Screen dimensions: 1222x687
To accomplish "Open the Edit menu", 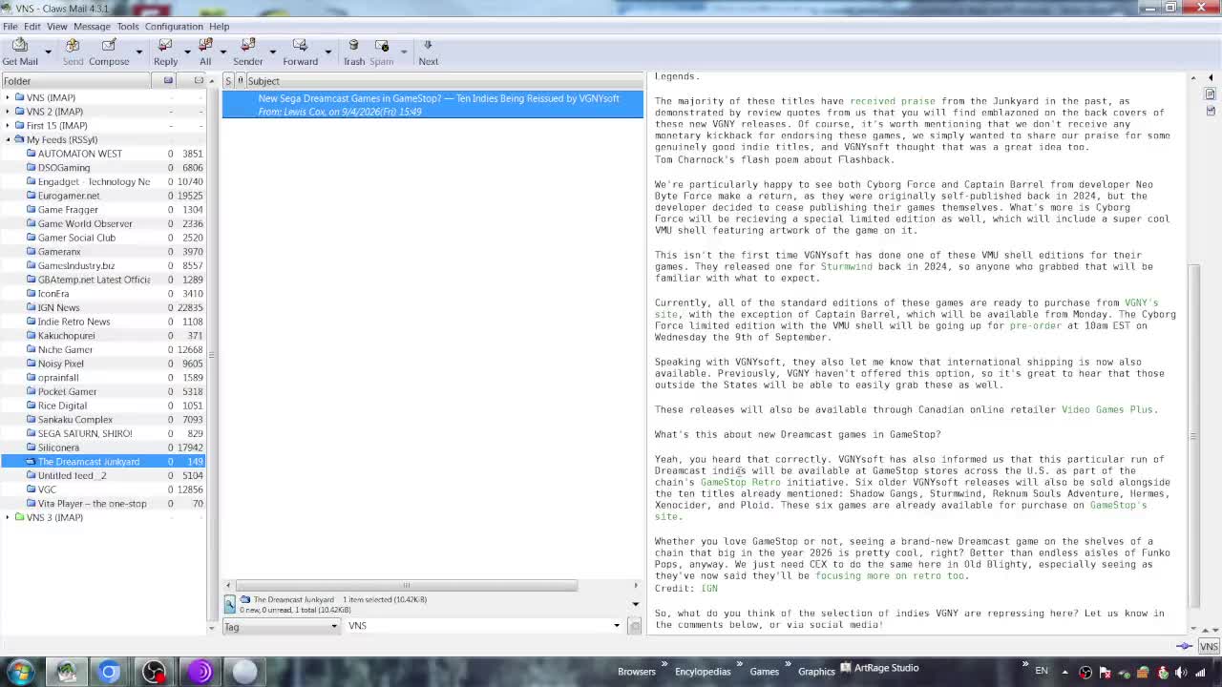I will tap(32, 26).
